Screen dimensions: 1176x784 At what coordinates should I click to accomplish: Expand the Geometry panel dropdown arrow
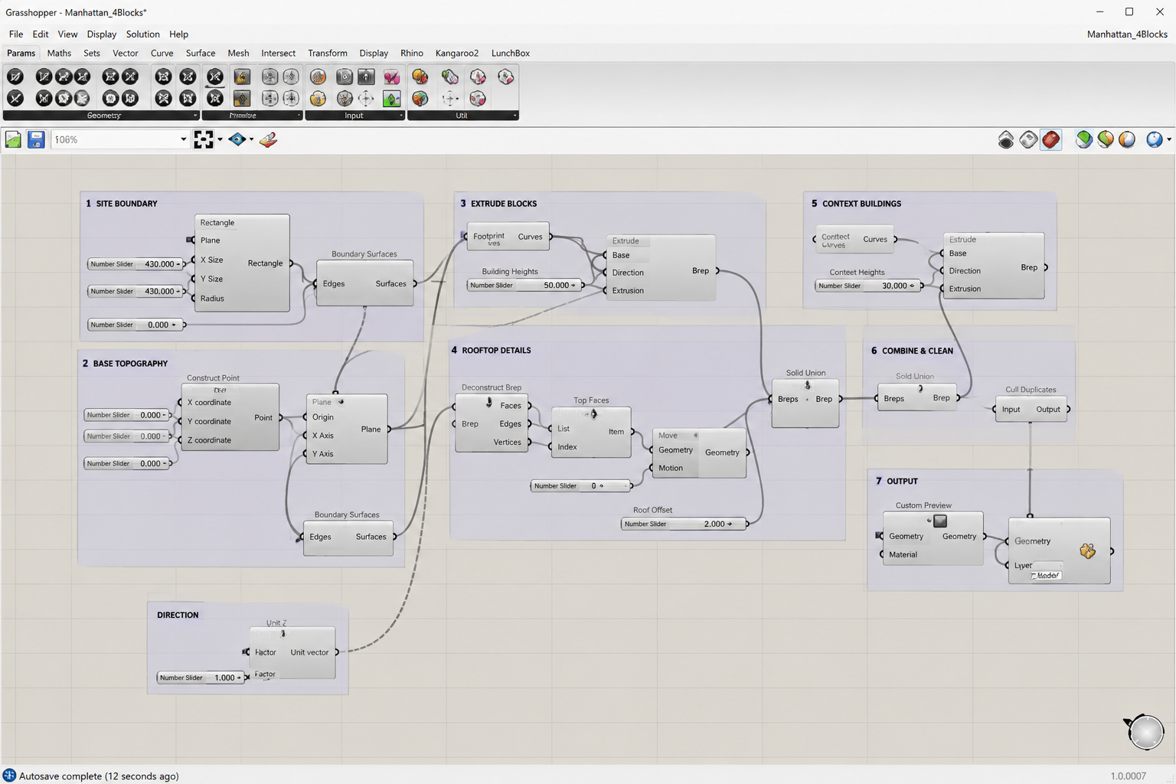(194, 116)
